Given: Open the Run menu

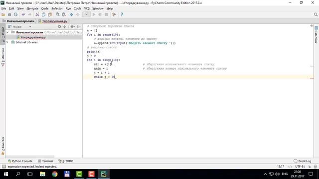Looking at the screenshot, I should coord(68,8).
